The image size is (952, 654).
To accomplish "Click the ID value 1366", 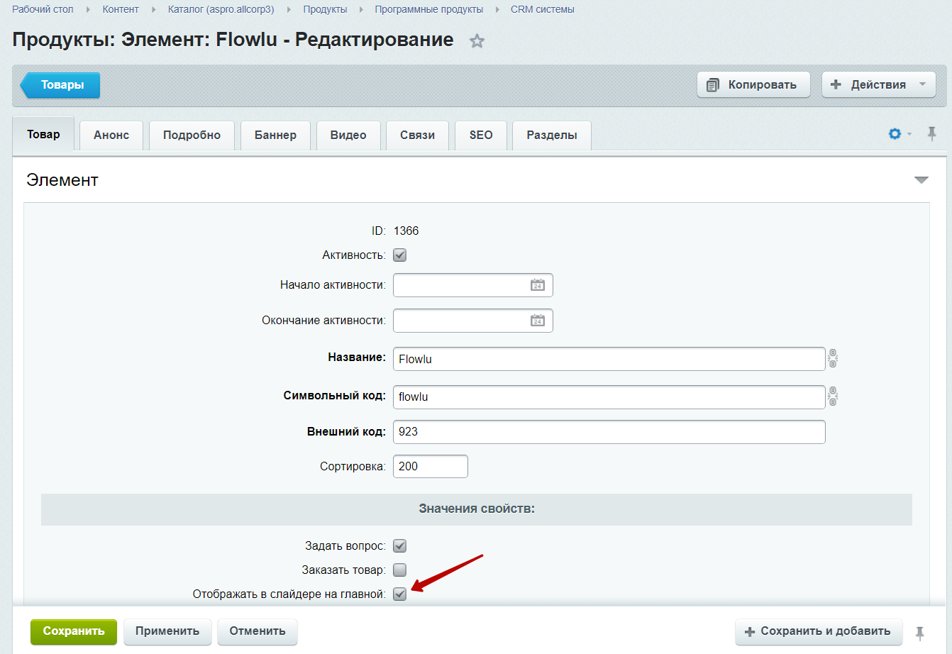I will click(x=406, y=231).
